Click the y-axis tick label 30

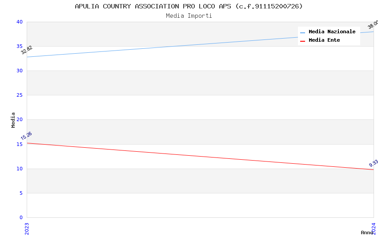20,71
